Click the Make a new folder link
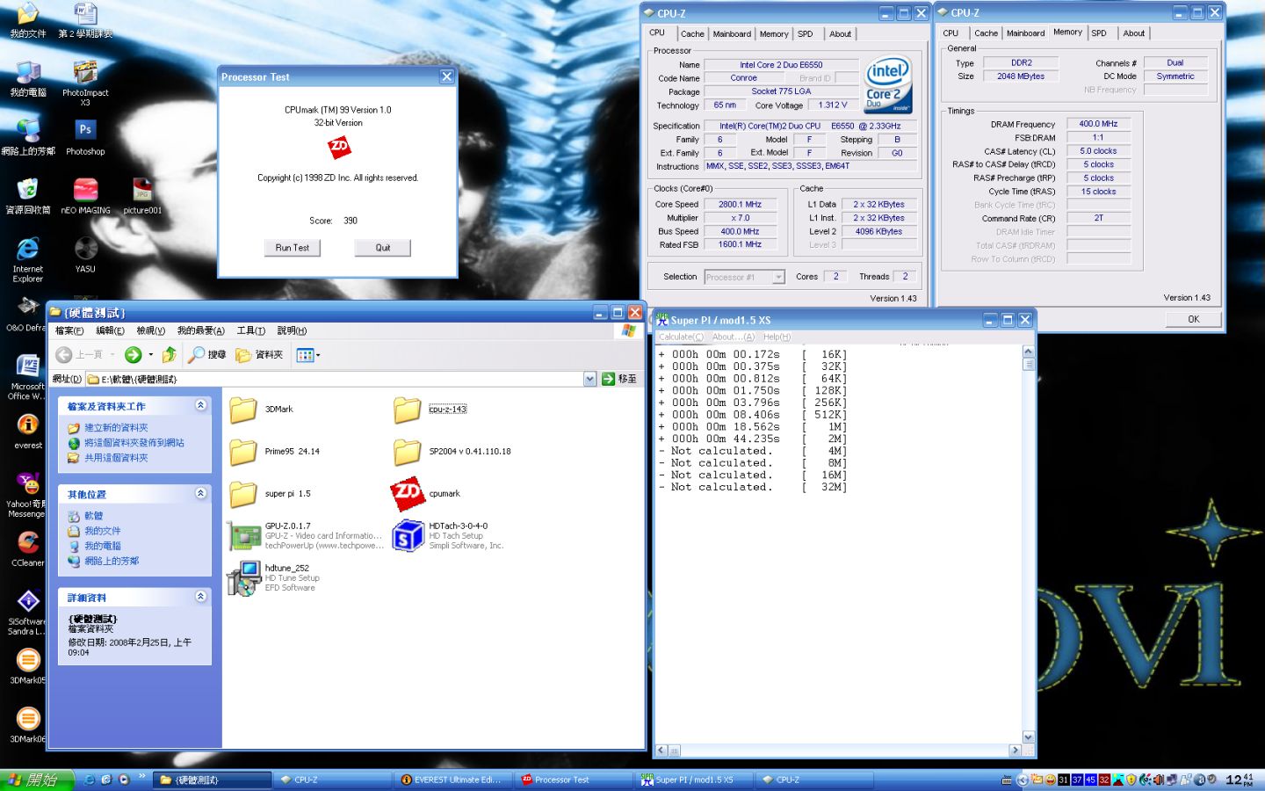The height and width of the screenshot is (791, 1265). coord(115,427)
